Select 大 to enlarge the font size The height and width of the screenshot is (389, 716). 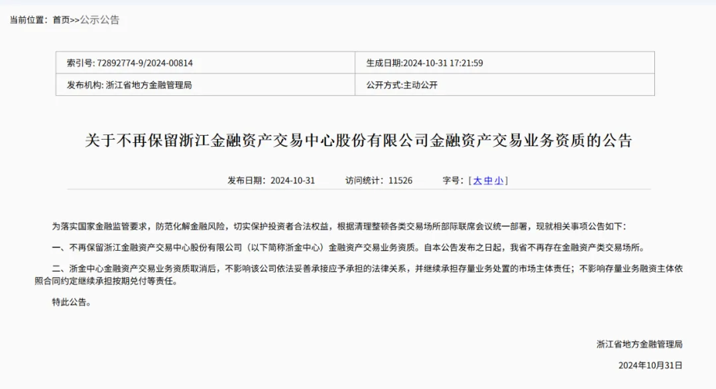(479, 179)
